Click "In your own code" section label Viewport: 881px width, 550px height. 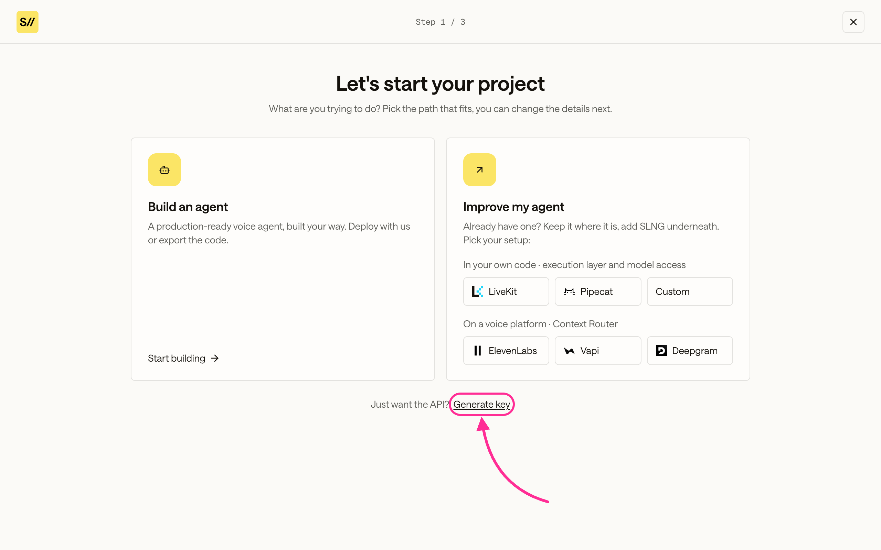[574, 265]
